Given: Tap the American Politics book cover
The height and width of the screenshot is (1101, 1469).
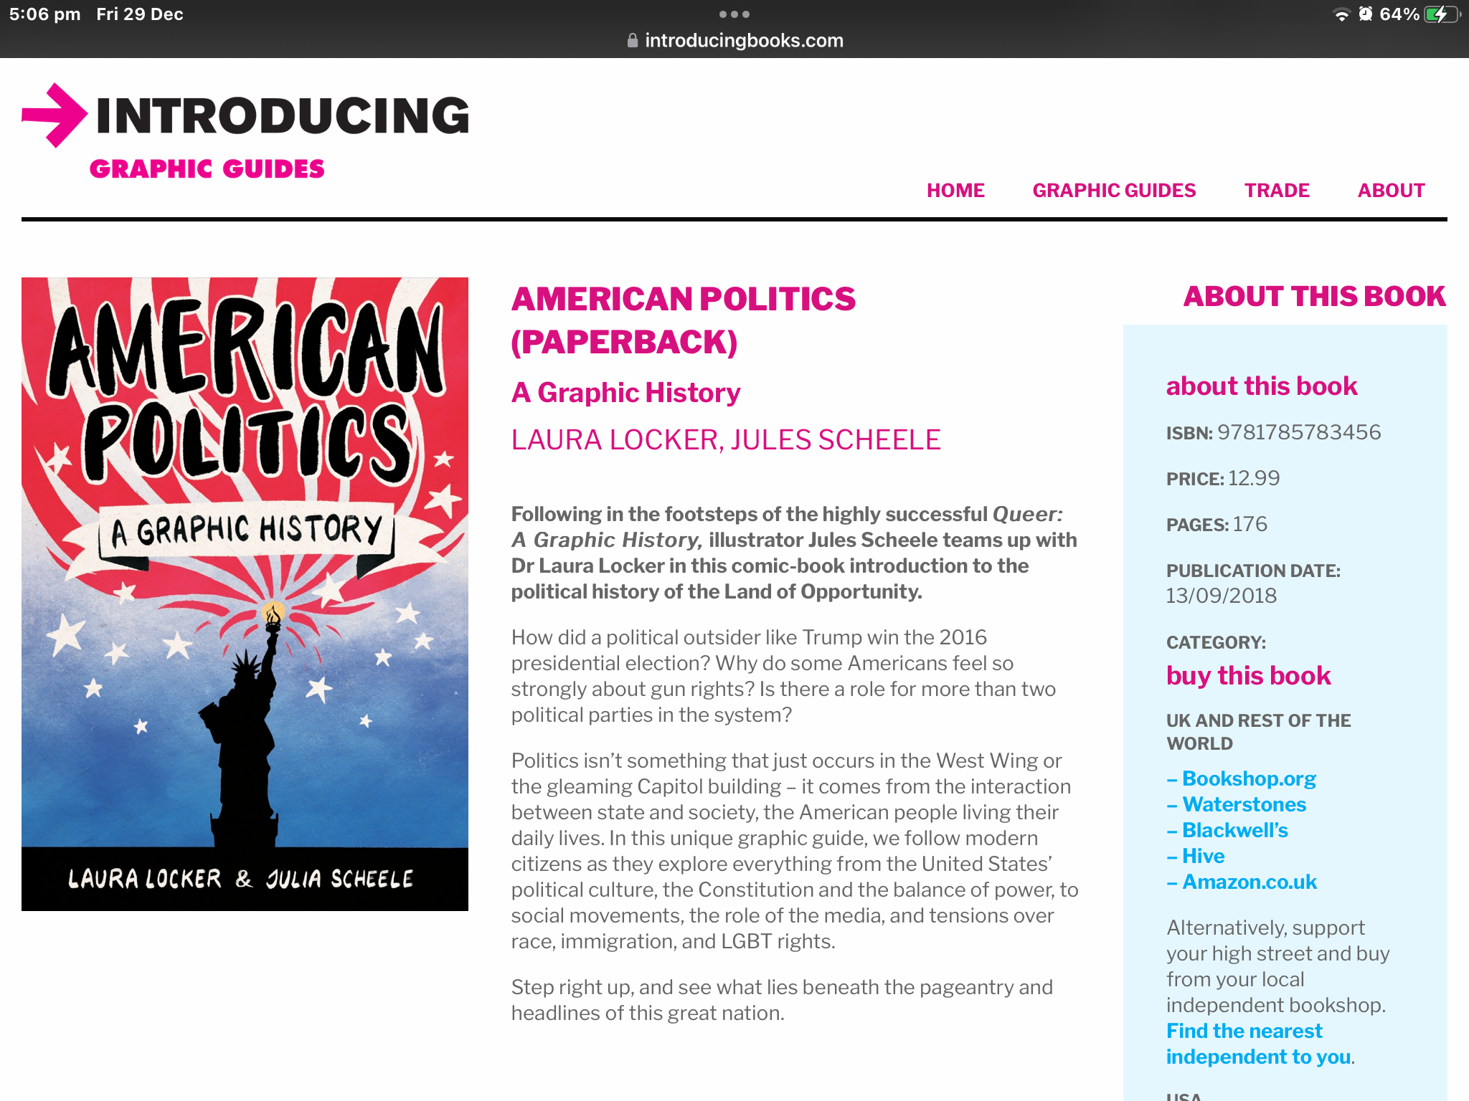Looking at the screenshot, I should (245, 594).
